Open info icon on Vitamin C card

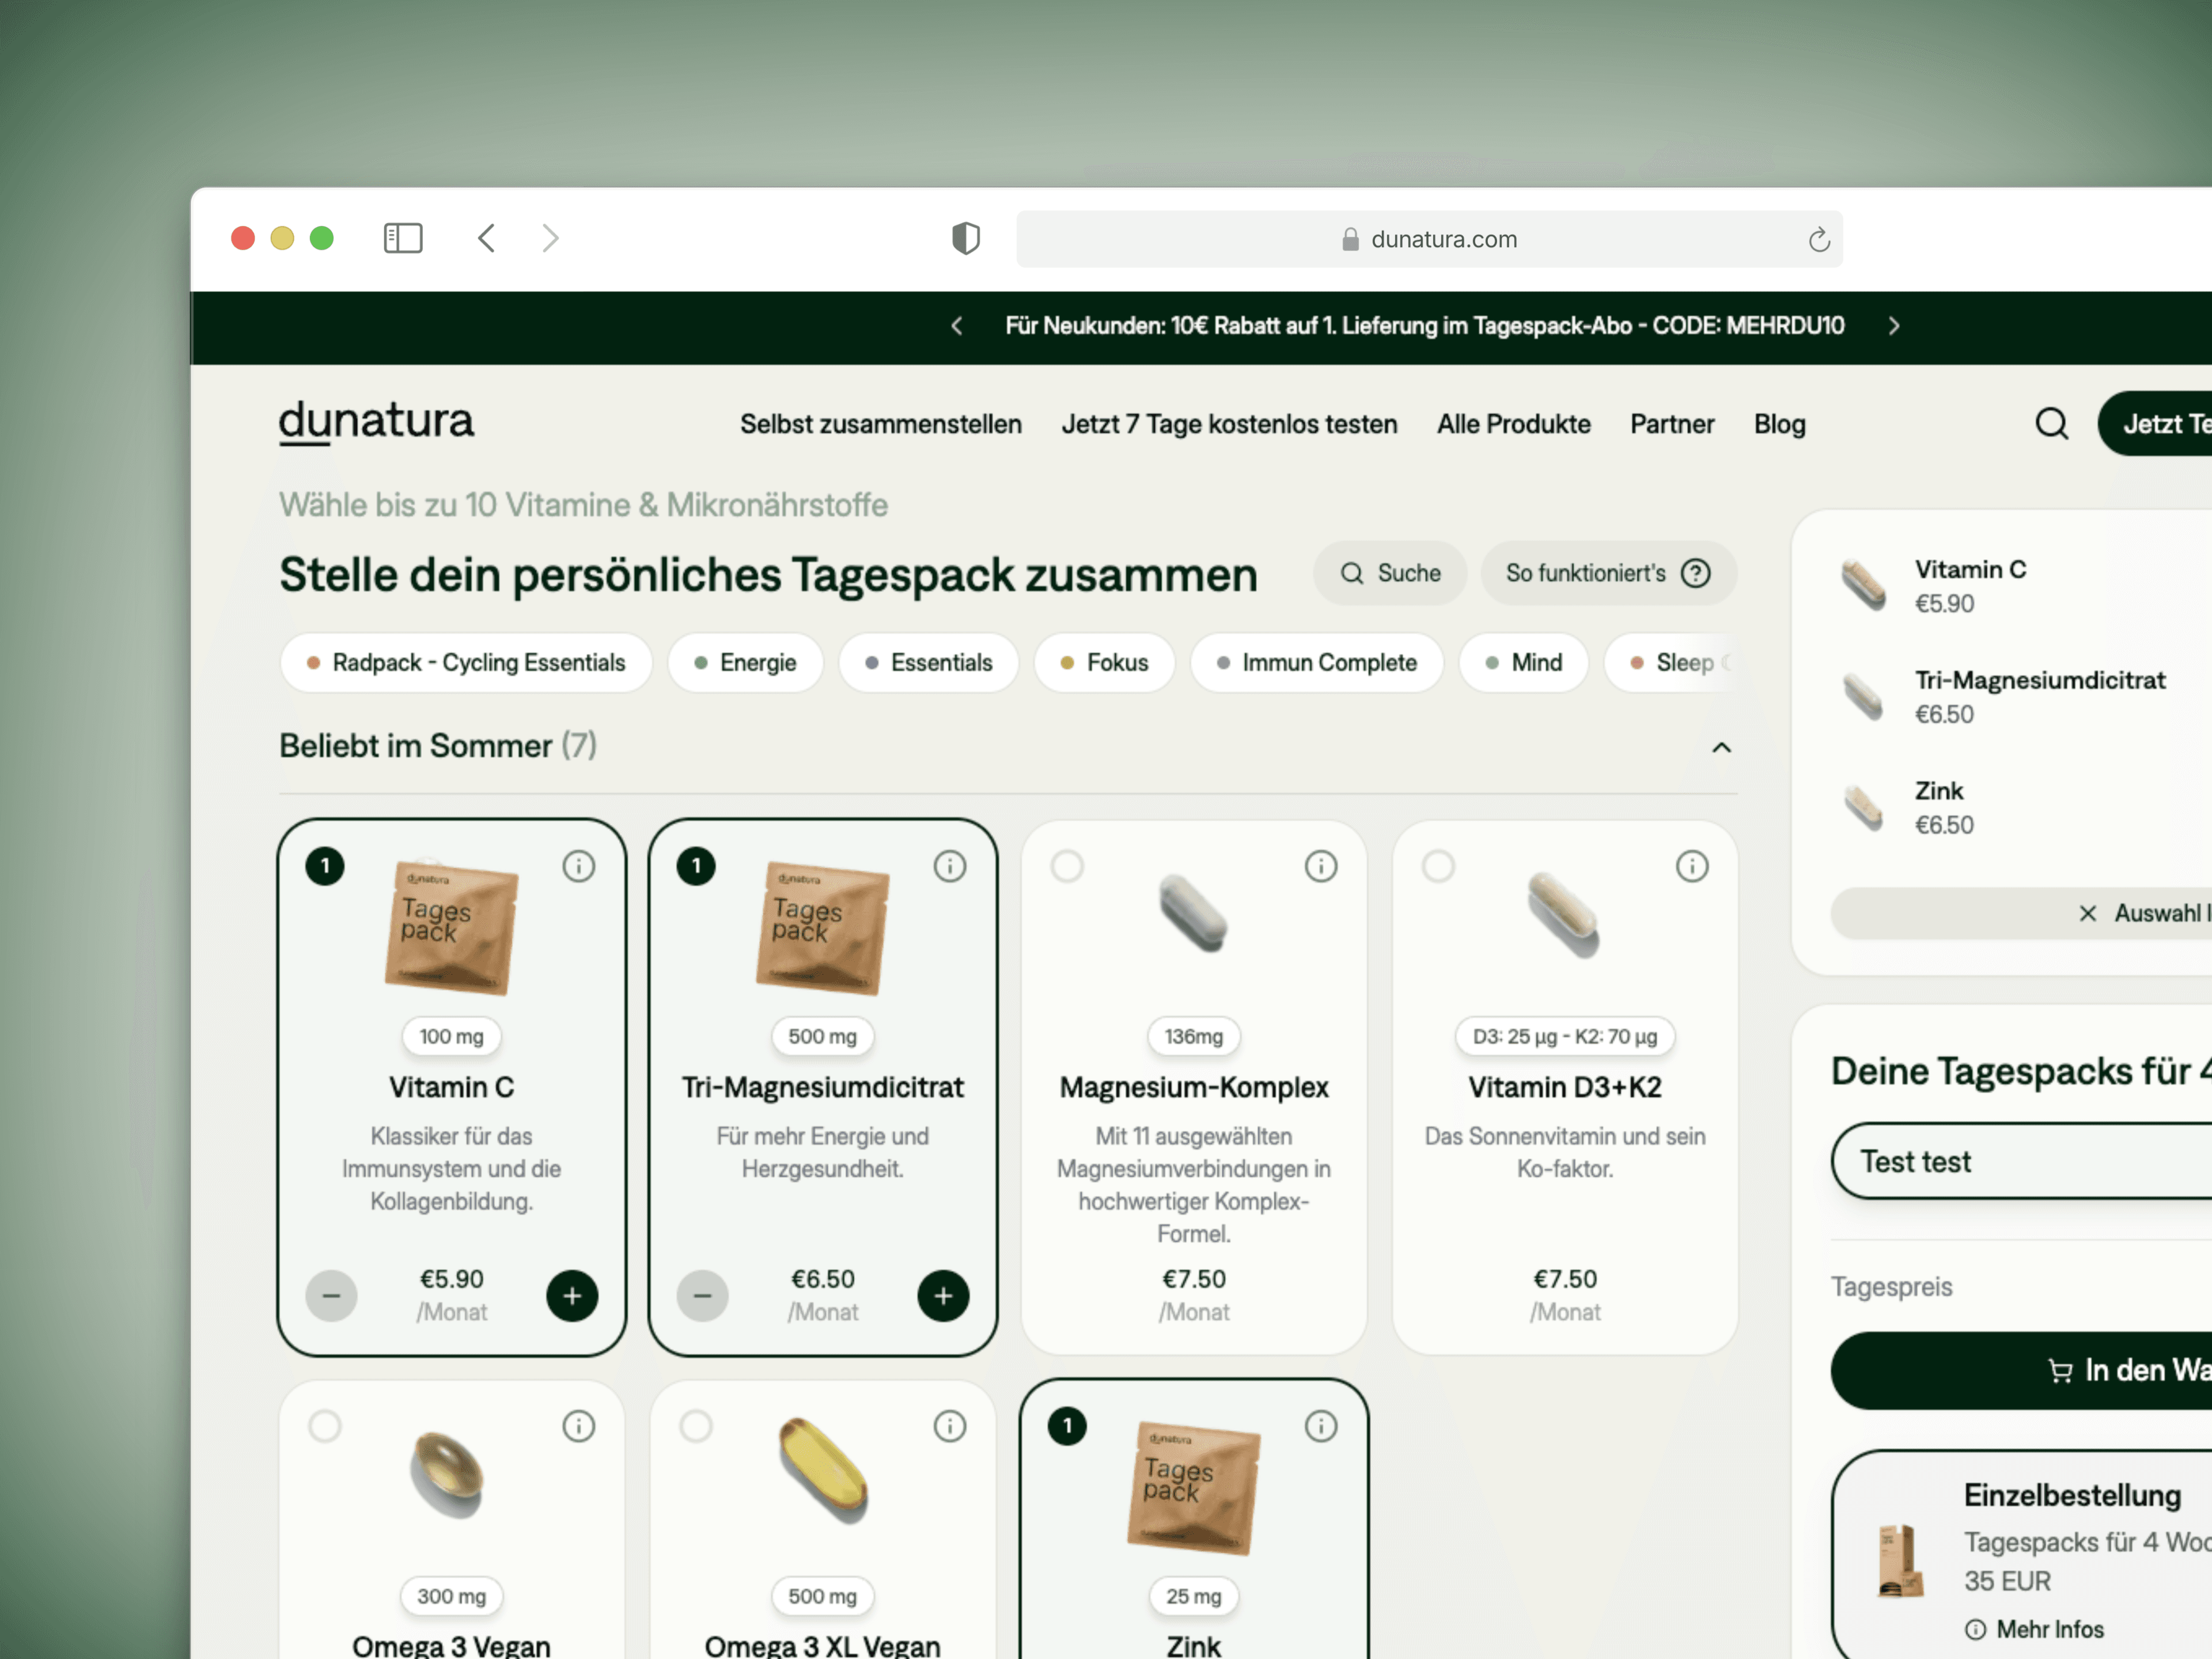click(x=578, y=866)
